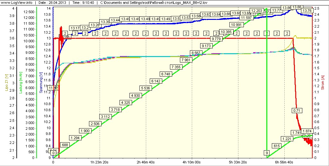Click the Spannung [V] axis title
Screen dimensions: 329x166
click(x=41, y=83)
